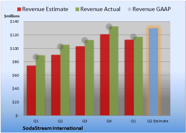This screenshot has width=186, height=133.
Task: Click the "$60" axis value
Action: tap(15, 75)
